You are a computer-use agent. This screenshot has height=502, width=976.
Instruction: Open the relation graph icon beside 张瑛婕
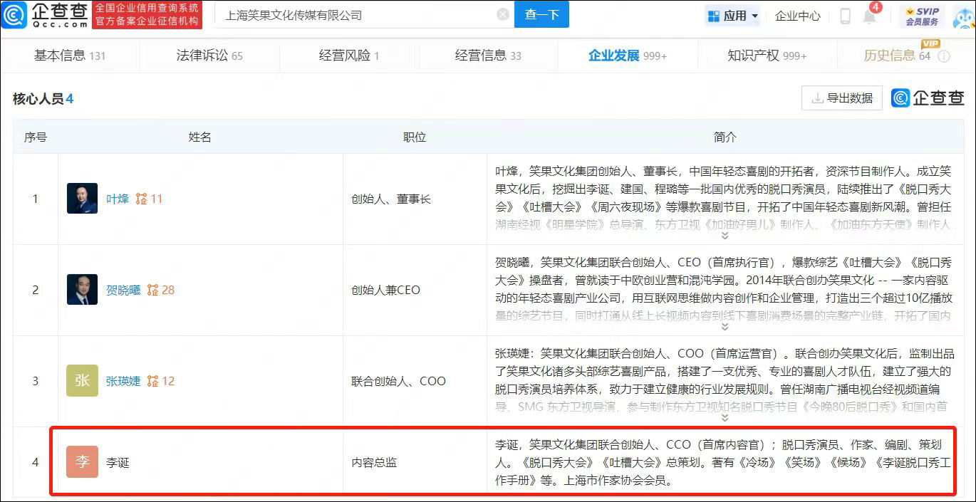(152, 382)
